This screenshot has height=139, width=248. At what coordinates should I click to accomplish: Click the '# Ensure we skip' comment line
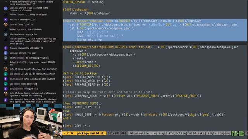point(108,92)
